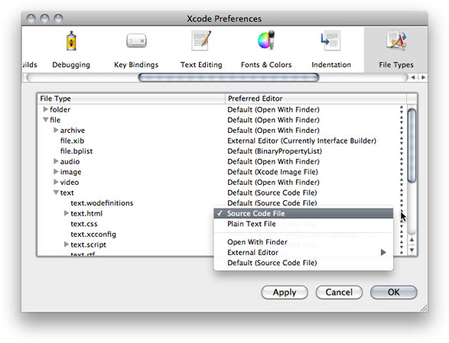This screenshot has width=449, height=343.
Task: Expand the text.script file type
Action: 67,244
